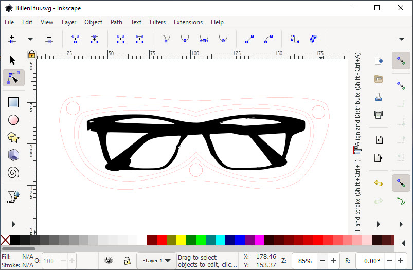Screen dimensions: 413x270
Task: Click the zoom in plus button
Action: [333, 261]
